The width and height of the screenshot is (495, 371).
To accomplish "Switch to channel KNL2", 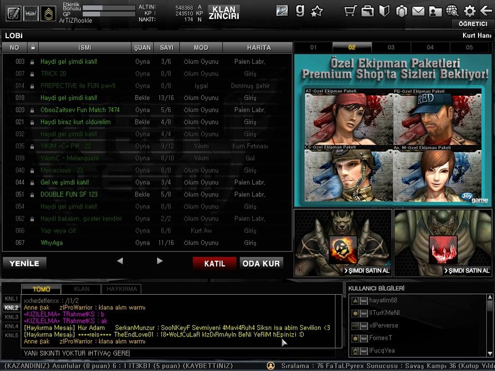I will tap(11, 308).
